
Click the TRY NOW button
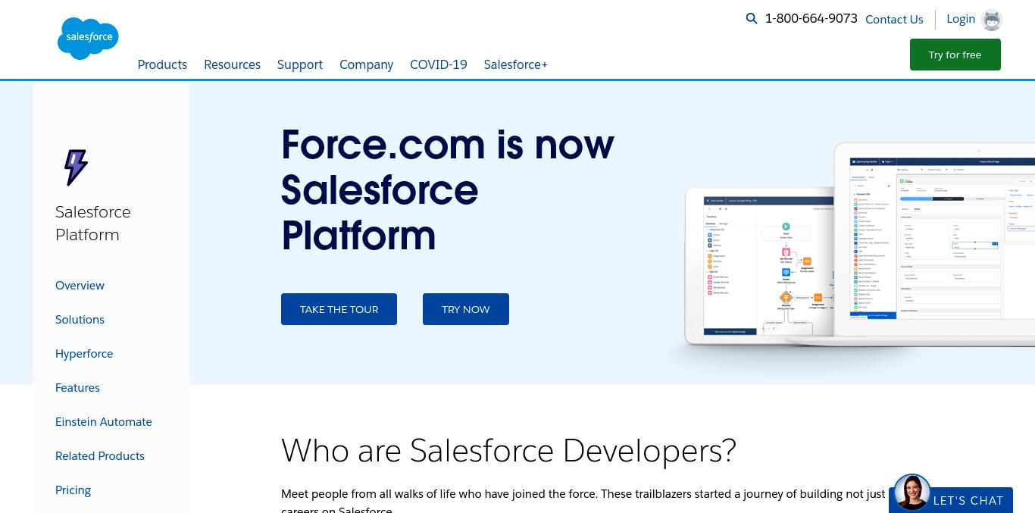[466, 309]
